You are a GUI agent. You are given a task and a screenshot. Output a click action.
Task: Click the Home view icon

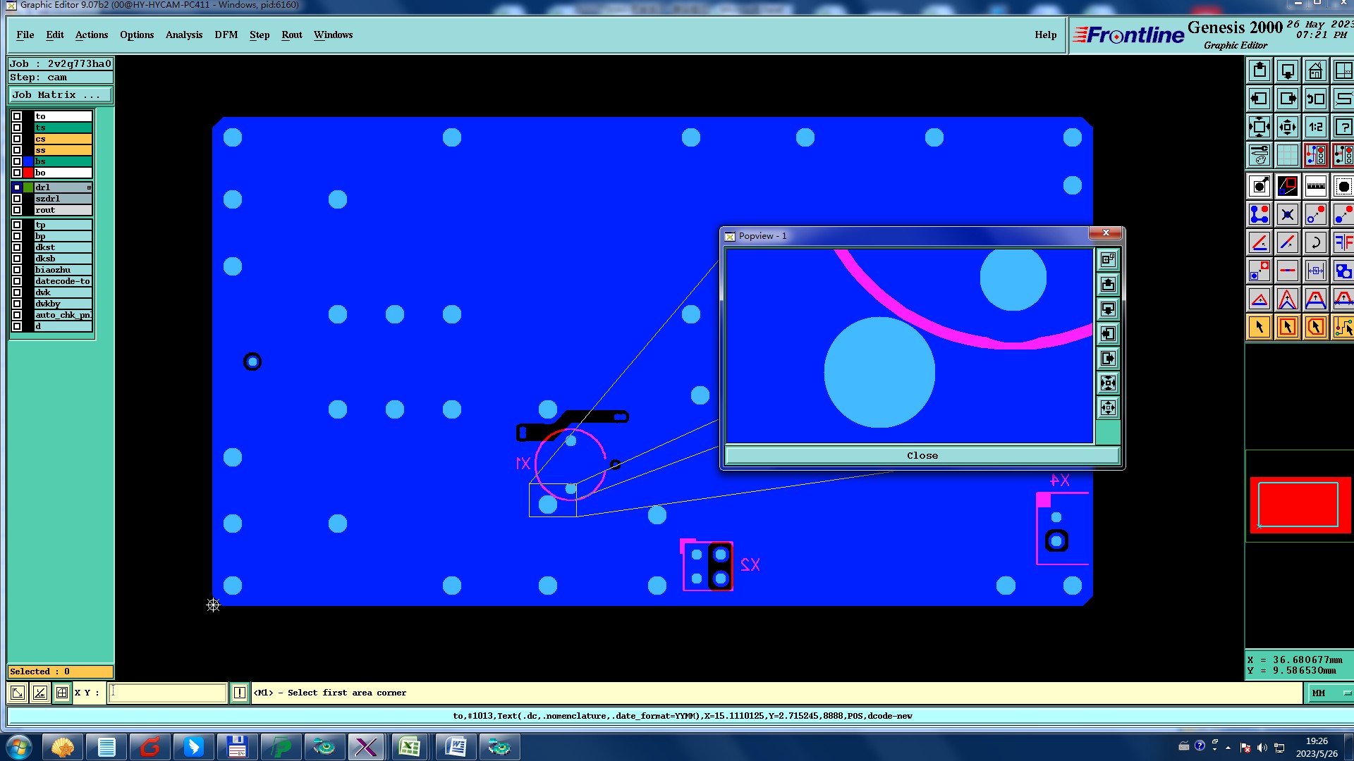point(1315,71)
